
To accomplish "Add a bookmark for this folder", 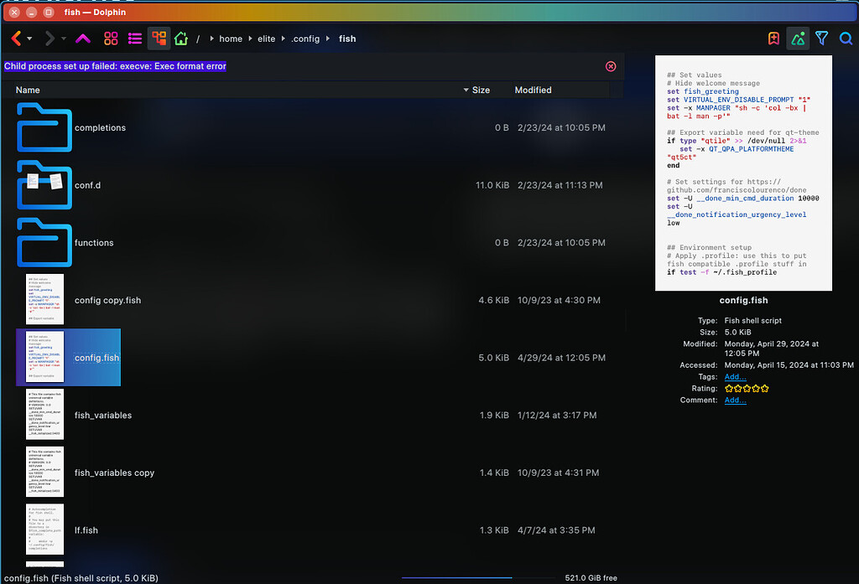I will pos(773,39).
